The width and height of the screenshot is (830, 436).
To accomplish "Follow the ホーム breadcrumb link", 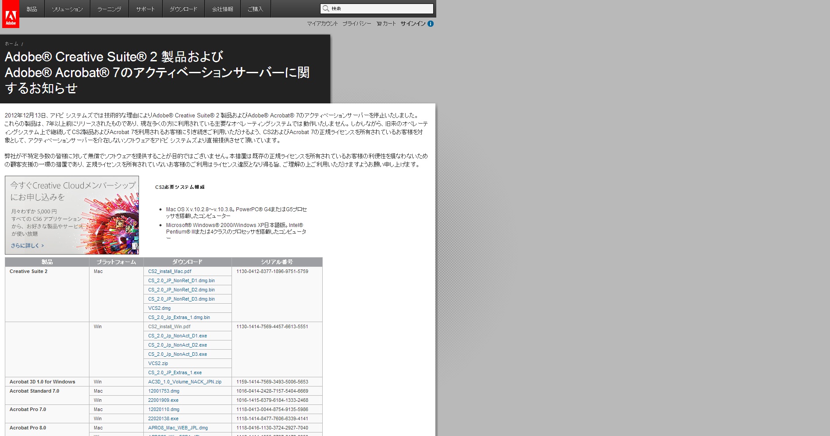I will [x=11, y=44].
